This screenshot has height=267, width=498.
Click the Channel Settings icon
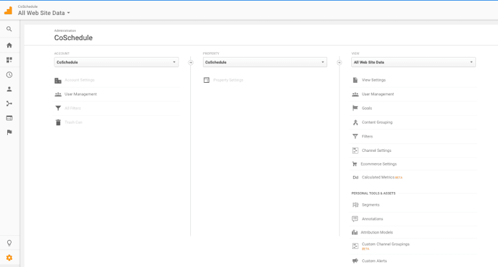pos(355,151)
